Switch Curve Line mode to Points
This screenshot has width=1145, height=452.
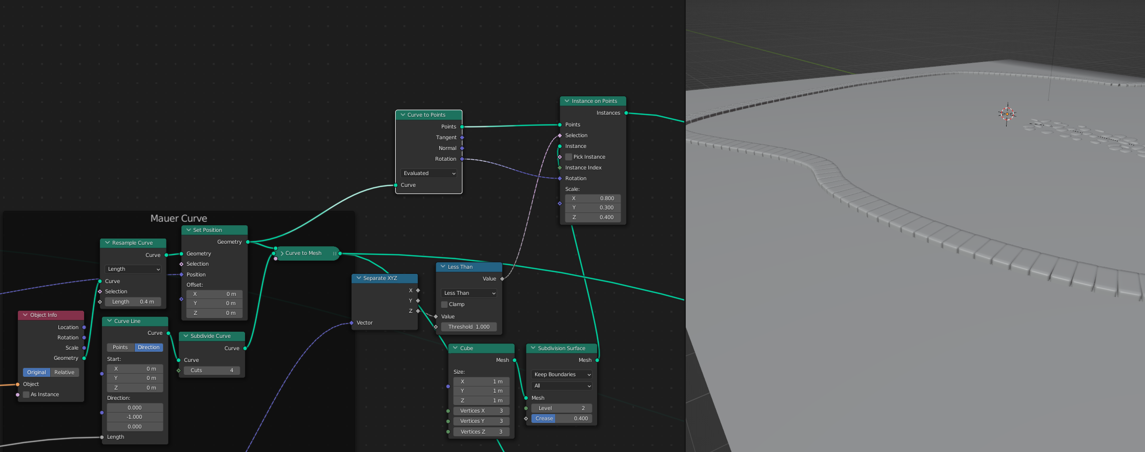tap(120, 348)
